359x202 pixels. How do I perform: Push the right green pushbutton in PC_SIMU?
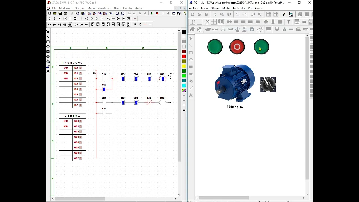261,47
